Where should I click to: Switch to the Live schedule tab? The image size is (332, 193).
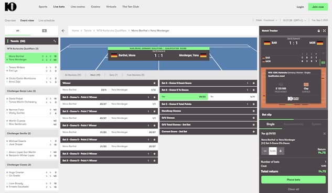pyautogui.click(x=46, y=20)
